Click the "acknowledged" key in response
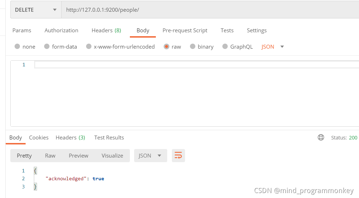 (x=66, y=178)
